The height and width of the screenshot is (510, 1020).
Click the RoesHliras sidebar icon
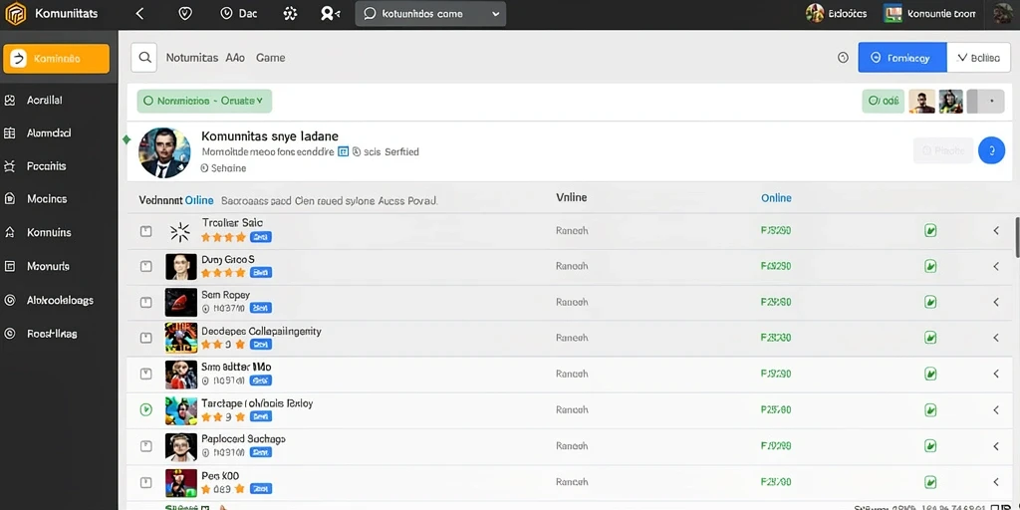coord(9,334)
